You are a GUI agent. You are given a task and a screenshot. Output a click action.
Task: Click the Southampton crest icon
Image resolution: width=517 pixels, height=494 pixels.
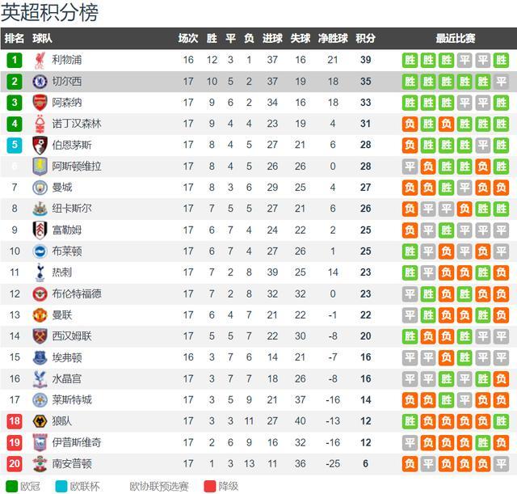40,463
